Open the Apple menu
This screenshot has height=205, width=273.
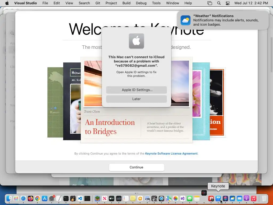point(7,3)
